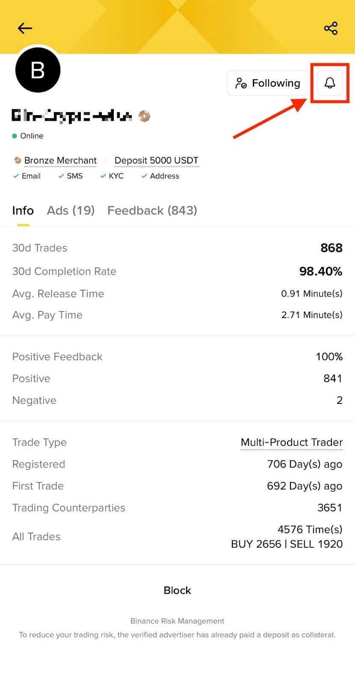This screenshot has height=685, width=355.
Task: Tap Multi-Product Trader trade type
Action: pyautogui.click(x=292, y=442)
